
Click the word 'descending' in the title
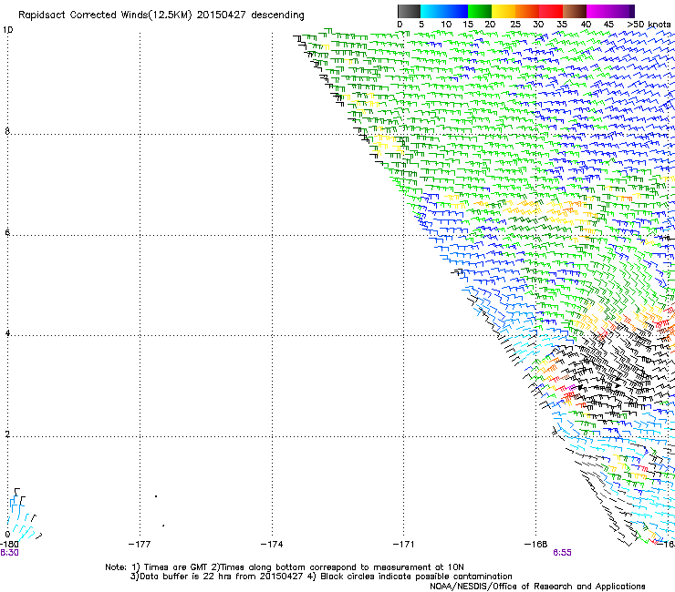[x=277, y=15]
